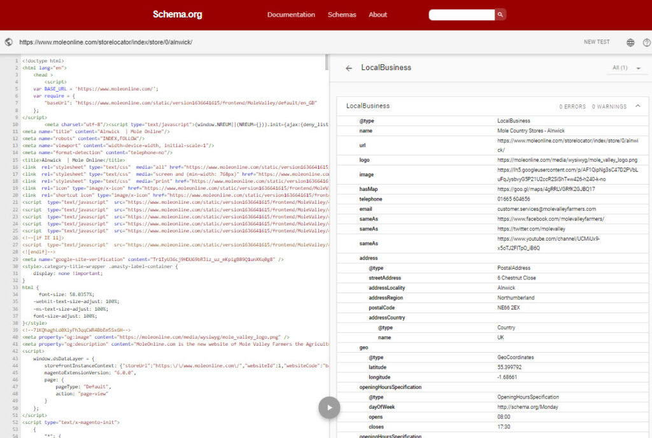Open the help question mark icon
This screenshot has width=652, height=438.
(x=646, y=43)
